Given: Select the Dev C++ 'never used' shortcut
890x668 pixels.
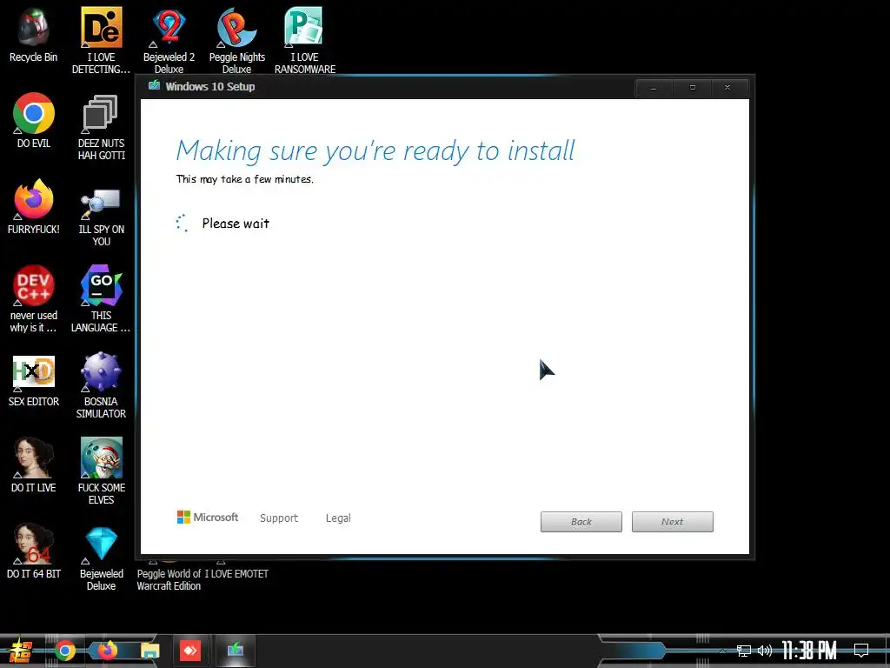Looking at the screenshot, I should pyautogui.click(x=34, y=299).
